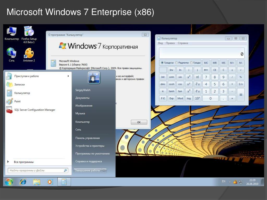Click the Mod key in Calculator

pos(180,98)
